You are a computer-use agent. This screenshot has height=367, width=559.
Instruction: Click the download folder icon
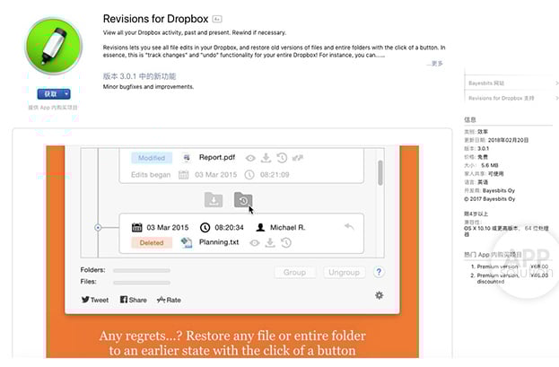tap(214, 200)
